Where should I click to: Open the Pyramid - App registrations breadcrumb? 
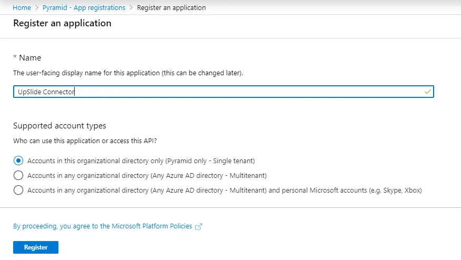click(x=84, y=8)
